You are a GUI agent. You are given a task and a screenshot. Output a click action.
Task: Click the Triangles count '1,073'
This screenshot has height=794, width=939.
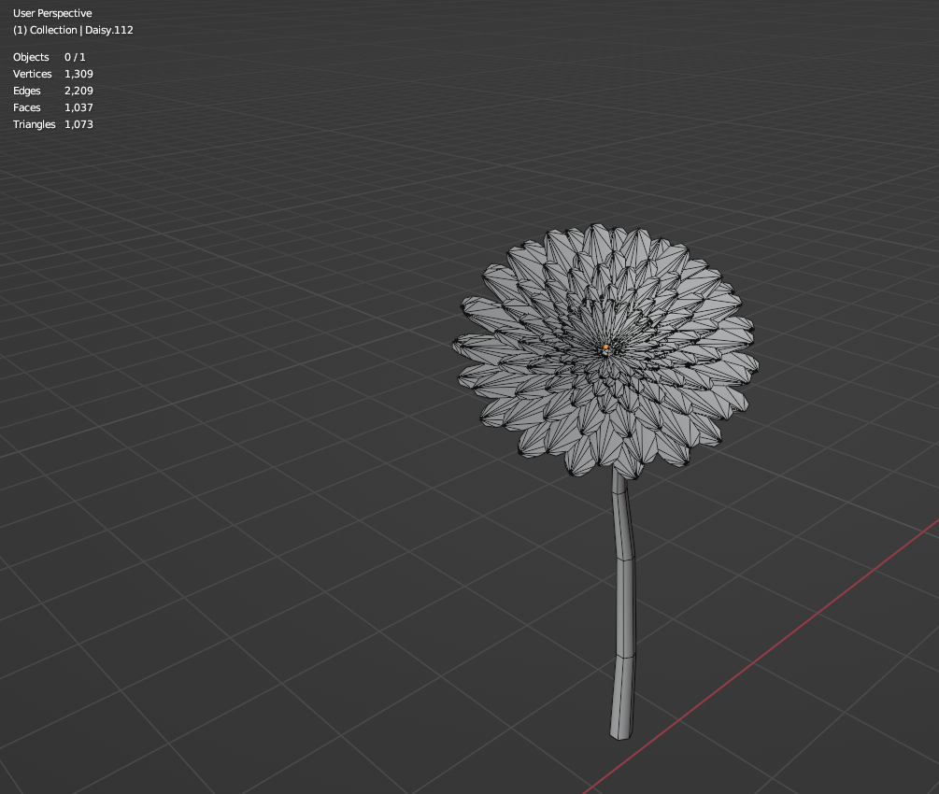(78, 124)
